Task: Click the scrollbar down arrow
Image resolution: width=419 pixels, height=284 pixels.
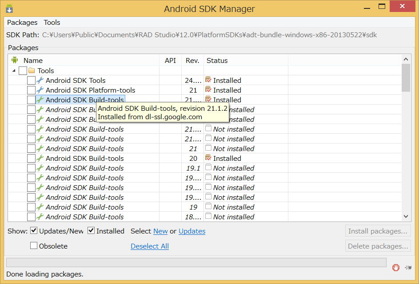Action: 406,216
